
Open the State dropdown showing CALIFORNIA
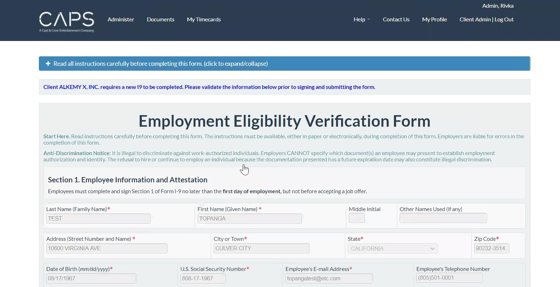tap(392, 248)
